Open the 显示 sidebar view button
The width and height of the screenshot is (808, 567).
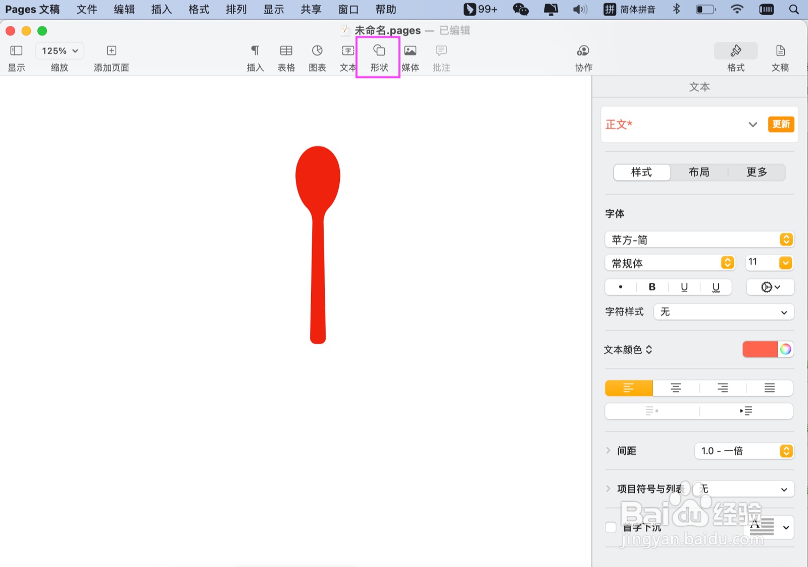point(16,51)
